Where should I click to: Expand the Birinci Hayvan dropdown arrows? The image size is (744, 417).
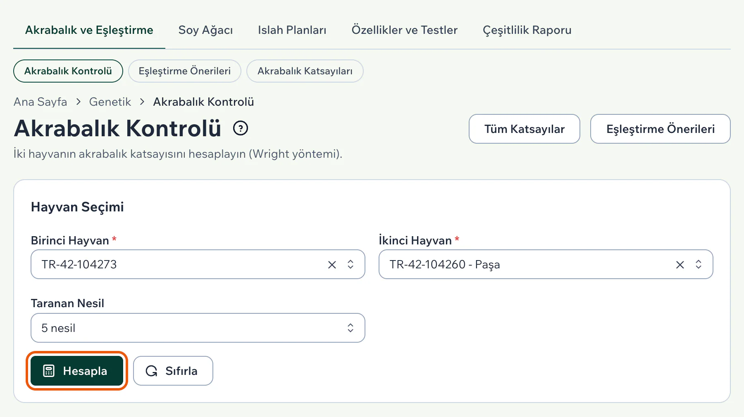[351, 265]
